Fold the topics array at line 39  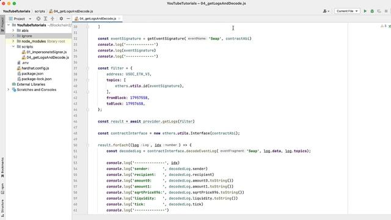tap(88, 80)
